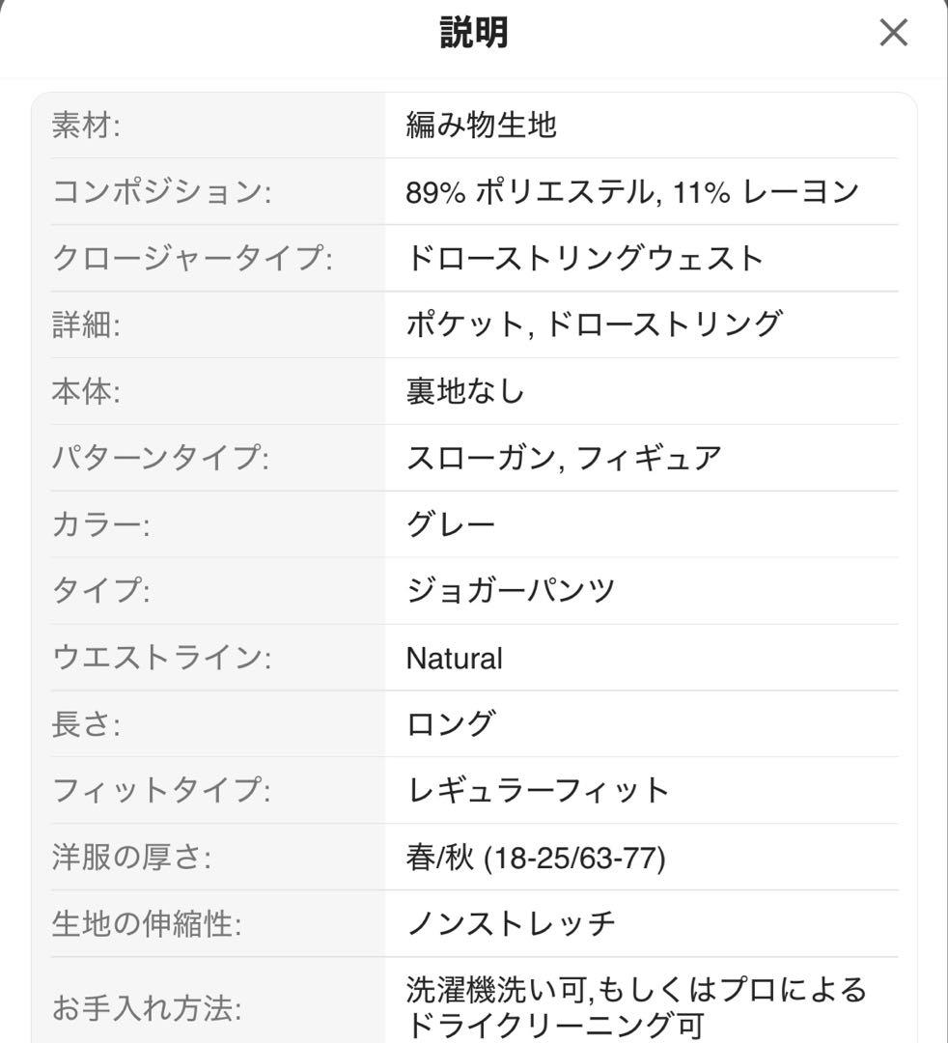Click the ドローストリングウェスト closure value
The image size is (948, 1043).
585,258
